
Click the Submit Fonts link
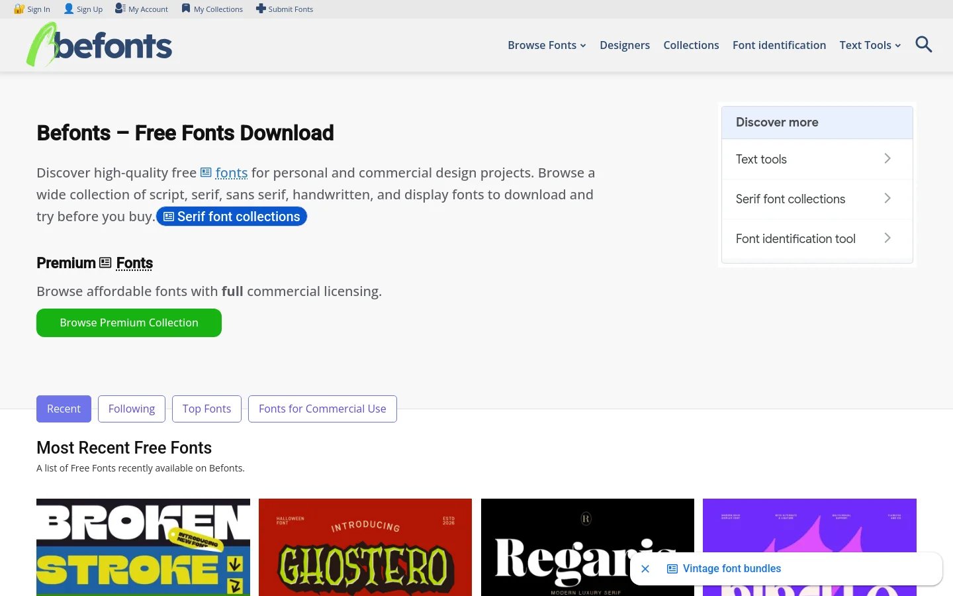point(291,9)
